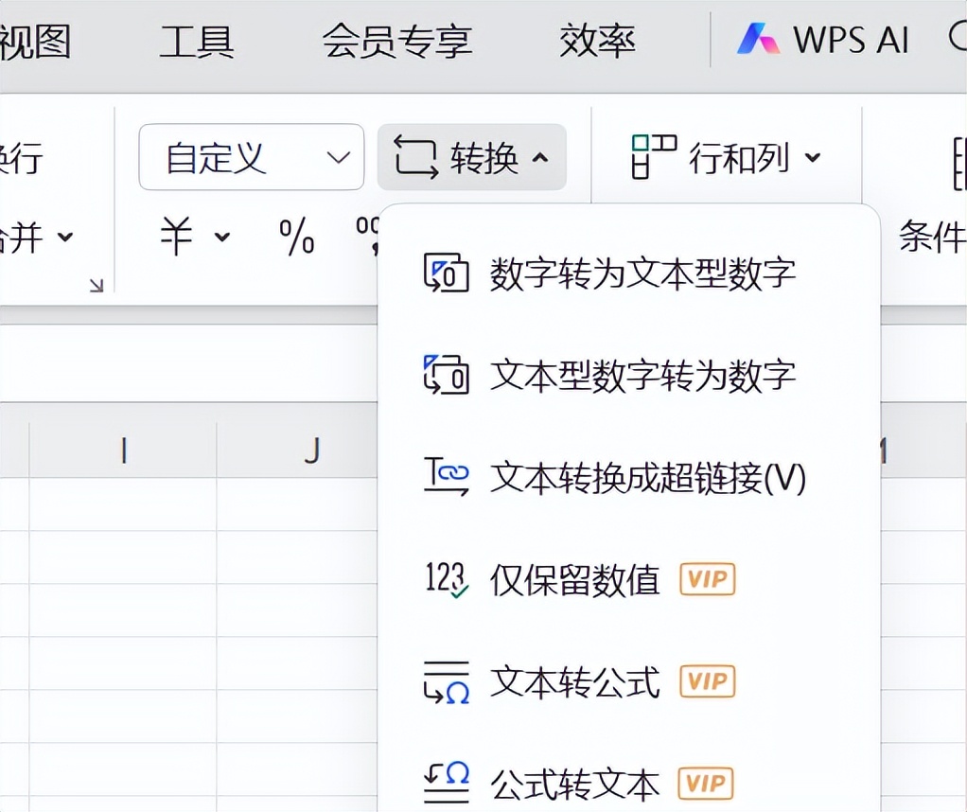This screenshot has height=812, width=967.
Task: Switch to the 效率 ribbon tab
Action: 597,41
